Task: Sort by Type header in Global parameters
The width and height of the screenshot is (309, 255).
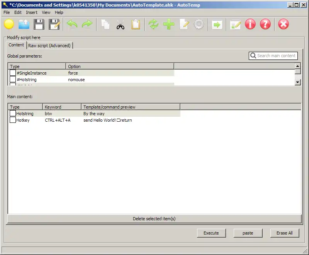Action: 37,66
